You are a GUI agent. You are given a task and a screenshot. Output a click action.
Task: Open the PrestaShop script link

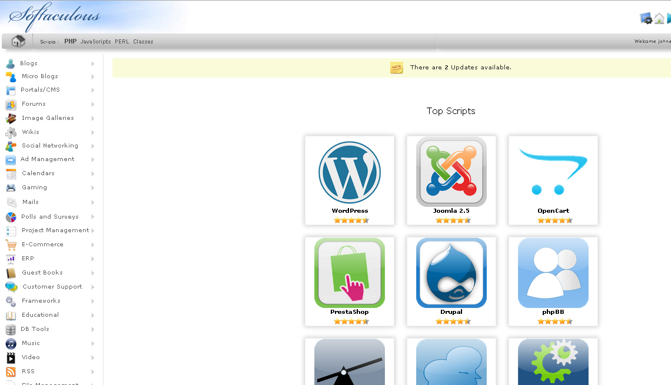(x=349, y=312)
